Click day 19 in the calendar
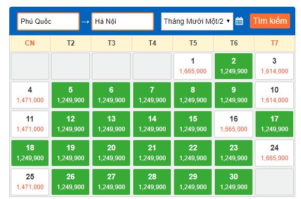Screen dimensions: 301x199 coord(70,153)
